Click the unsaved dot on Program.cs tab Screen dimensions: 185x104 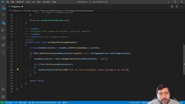[22, 6]
